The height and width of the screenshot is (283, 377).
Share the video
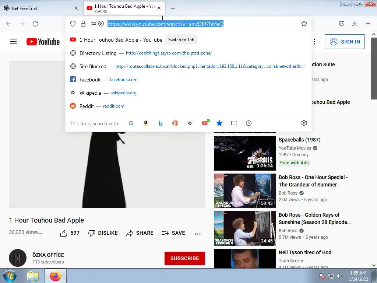[x=140, y=233]
